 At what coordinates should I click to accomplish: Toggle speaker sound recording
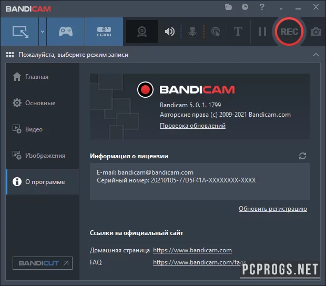click(170, 32)
